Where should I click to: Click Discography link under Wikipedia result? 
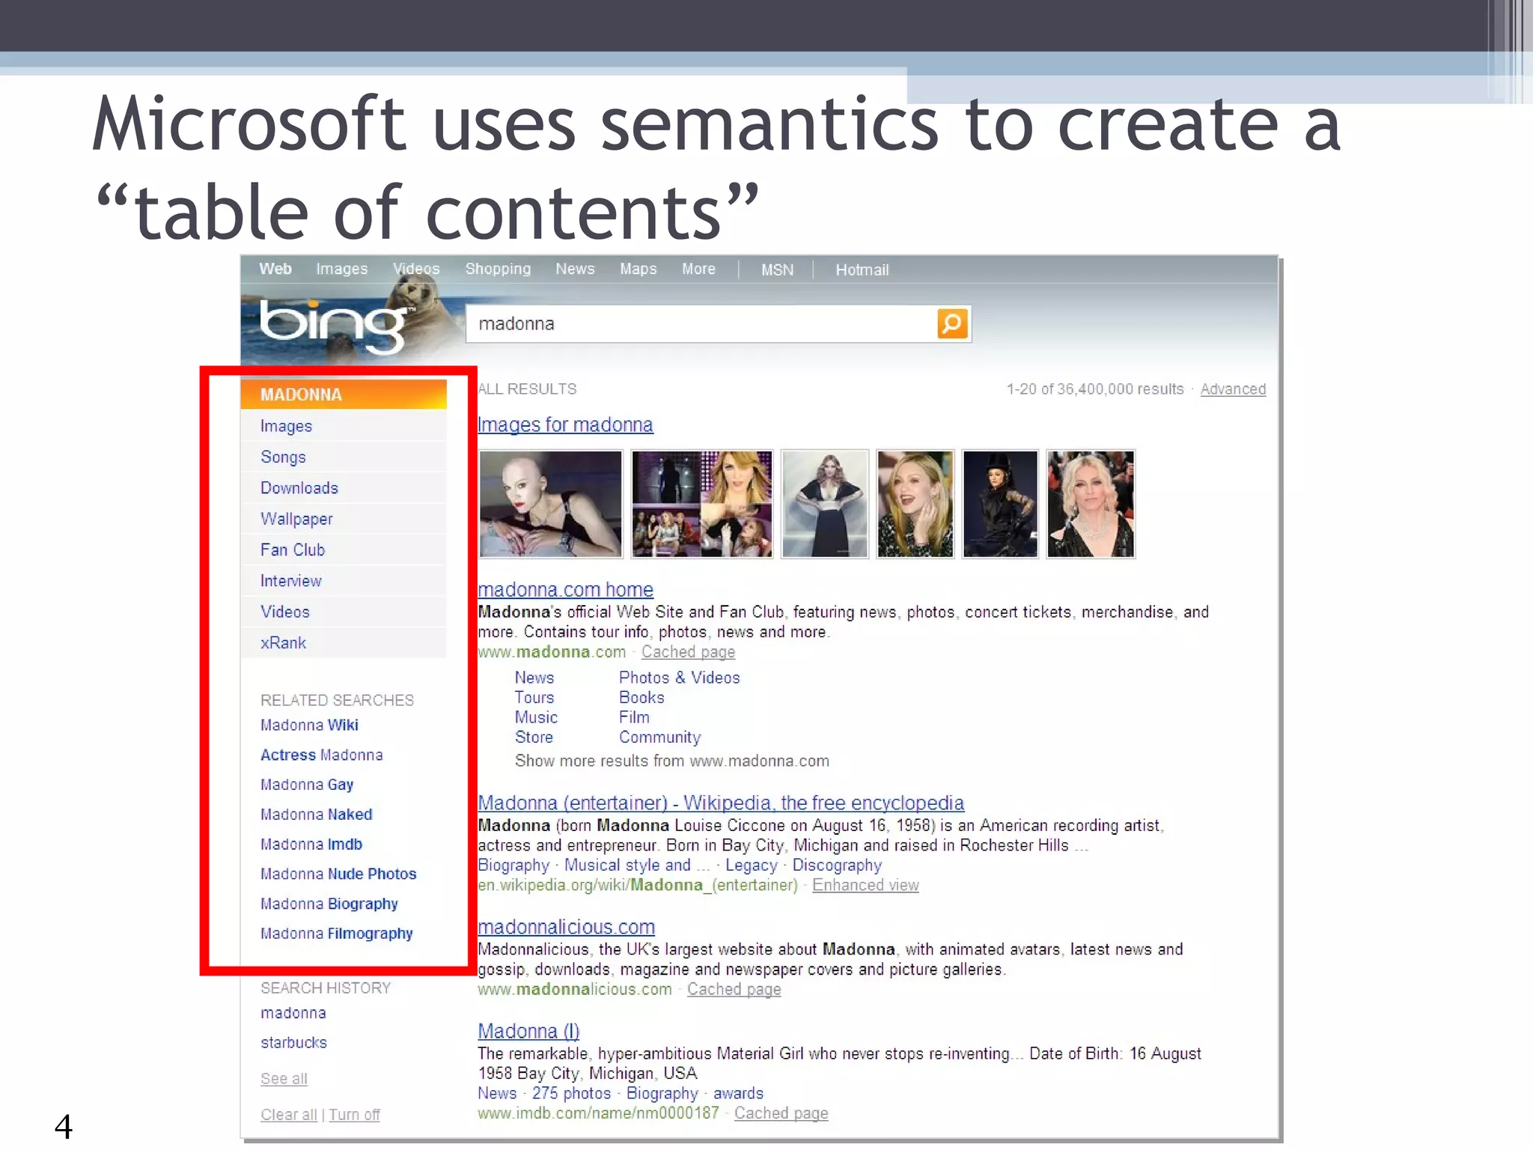coord(837,865)
